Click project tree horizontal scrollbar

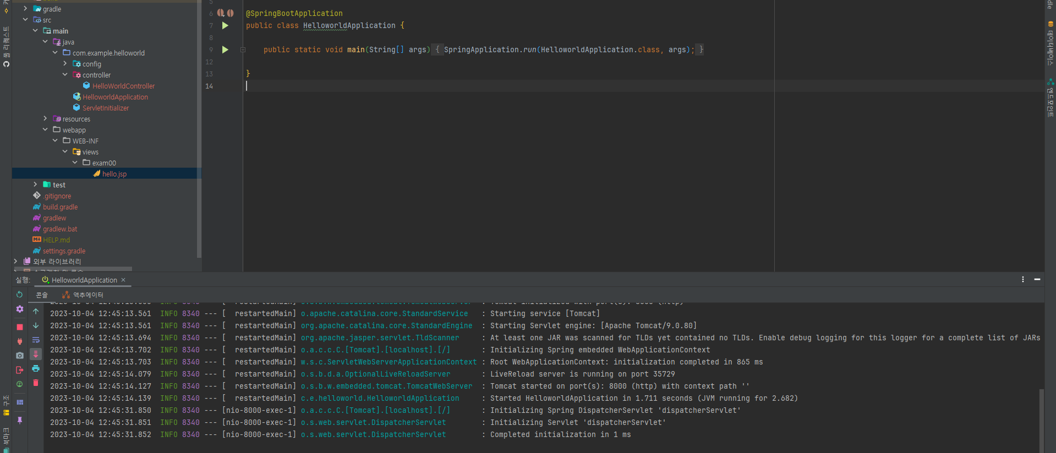coord(73,269)
